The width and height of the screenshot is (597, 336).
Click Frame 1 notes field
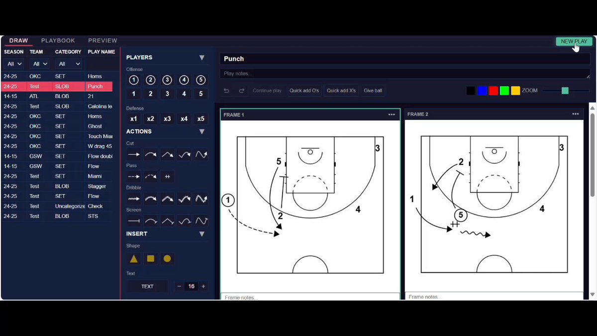[x=310, y=297]
